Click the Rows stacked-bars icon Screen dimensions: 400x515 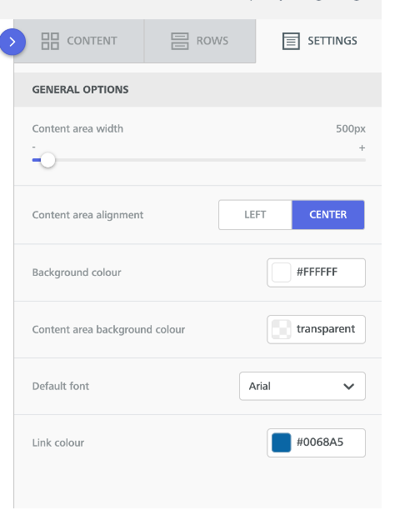point(180,41)
